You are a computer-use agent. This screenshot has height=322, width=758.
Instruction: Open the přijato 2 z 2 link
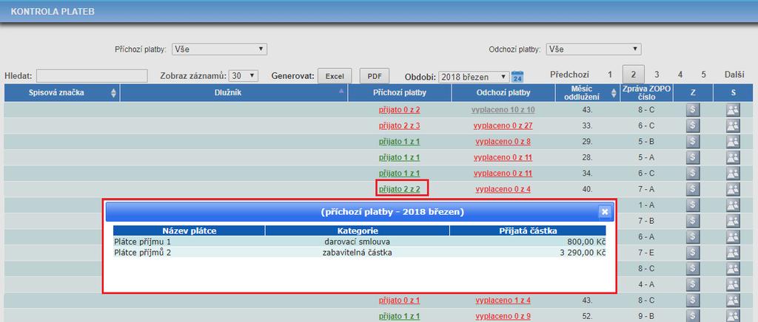pos(399,190)
